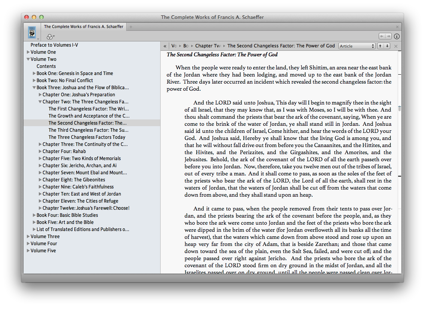425x312 pixels.
Task: Expand Chapter Eight: The Gibeonites
Action: (40, 180)
